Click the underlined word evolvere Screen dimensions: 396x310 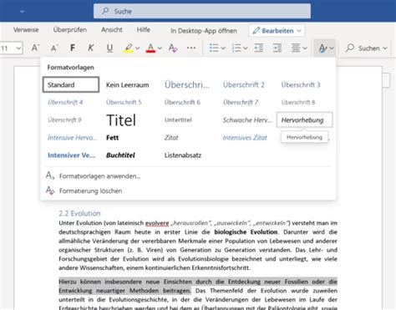157,223
